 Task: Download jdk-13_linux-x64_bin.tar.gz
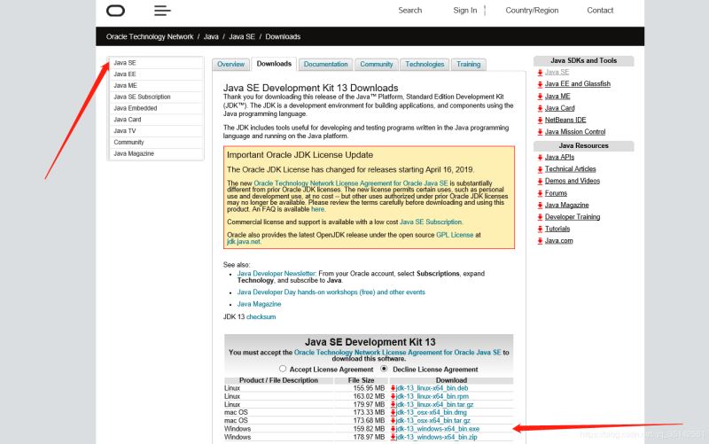434,404
